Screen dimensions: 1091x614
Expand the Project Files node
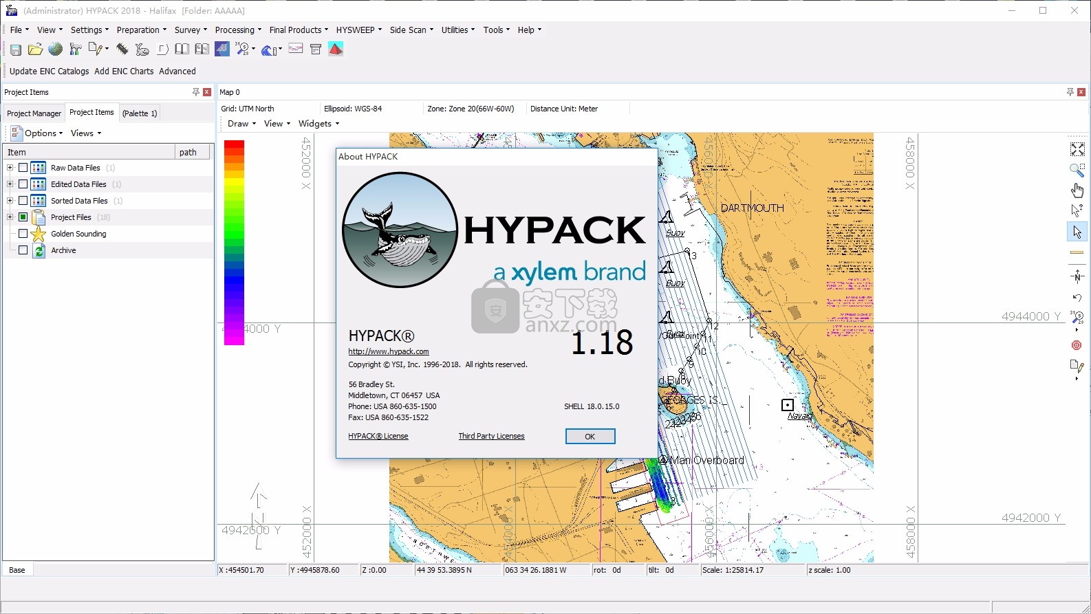(x=10, y=217)
